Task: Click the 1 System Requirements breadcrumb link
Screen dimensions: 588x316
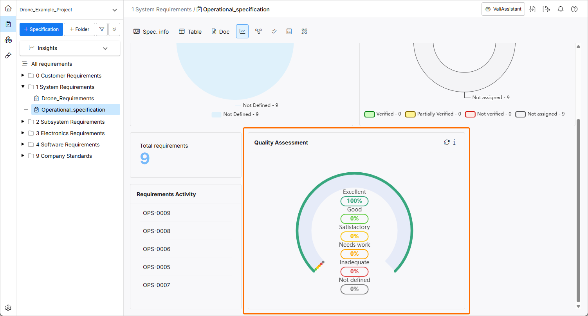Action: (161, 9)
